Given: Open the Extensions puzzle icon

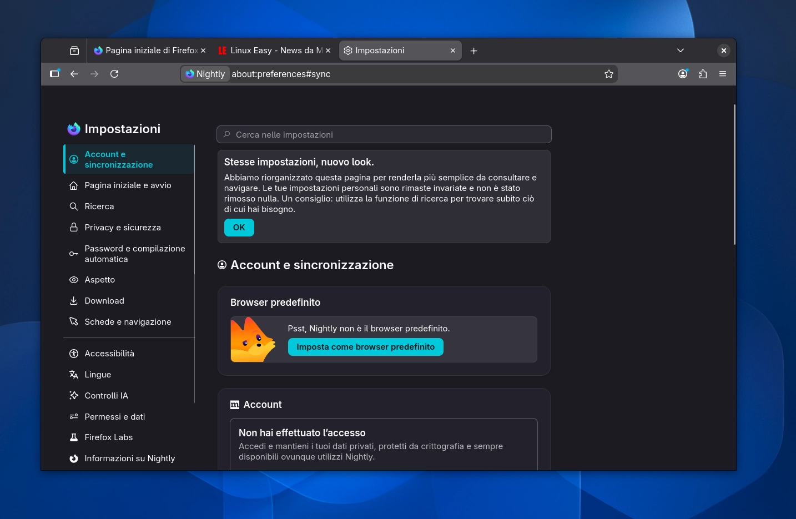Looking at the screenshot, I should (x=703, y=74).
